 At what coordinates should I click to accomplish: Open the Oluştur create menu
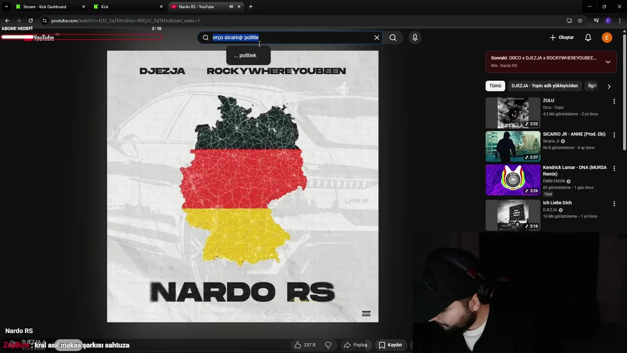click(561, 38)
